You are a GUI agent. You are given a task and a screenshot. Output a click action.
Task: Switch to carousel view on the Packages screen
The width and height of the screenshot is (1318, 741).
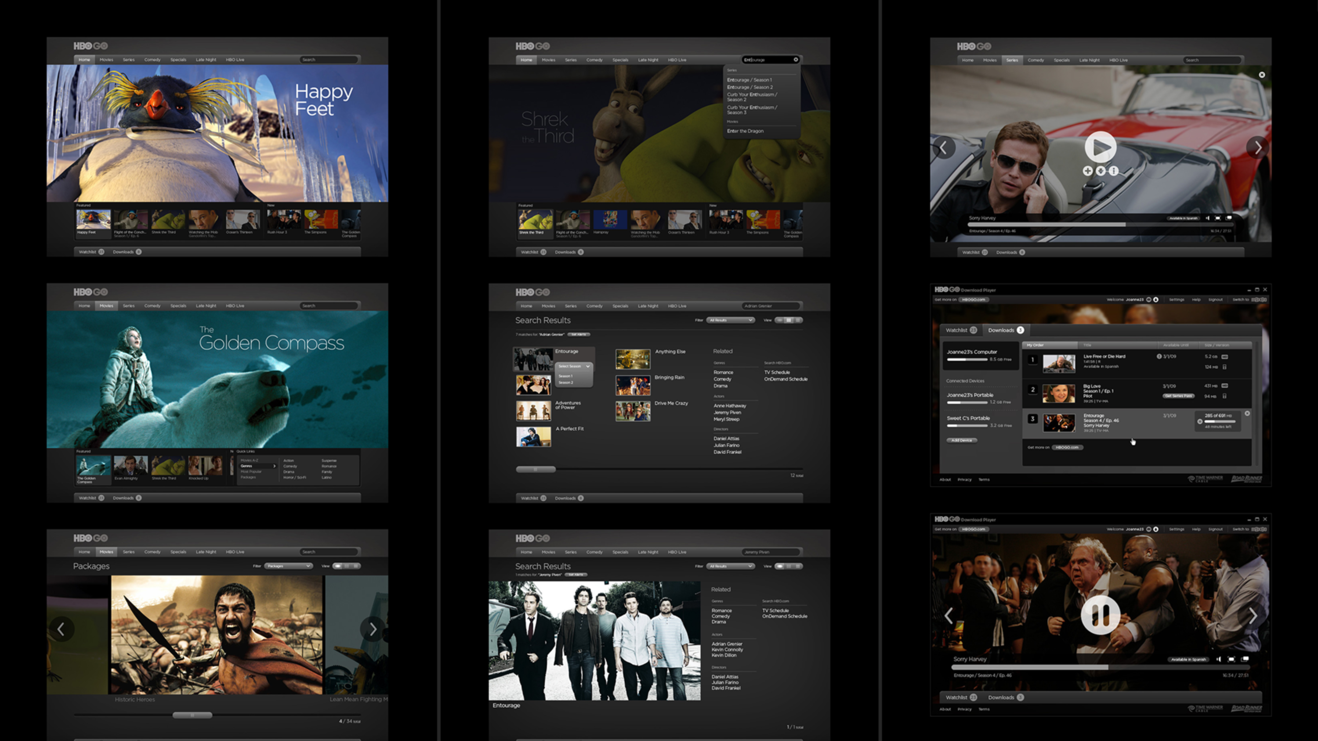tap(338, 566)
